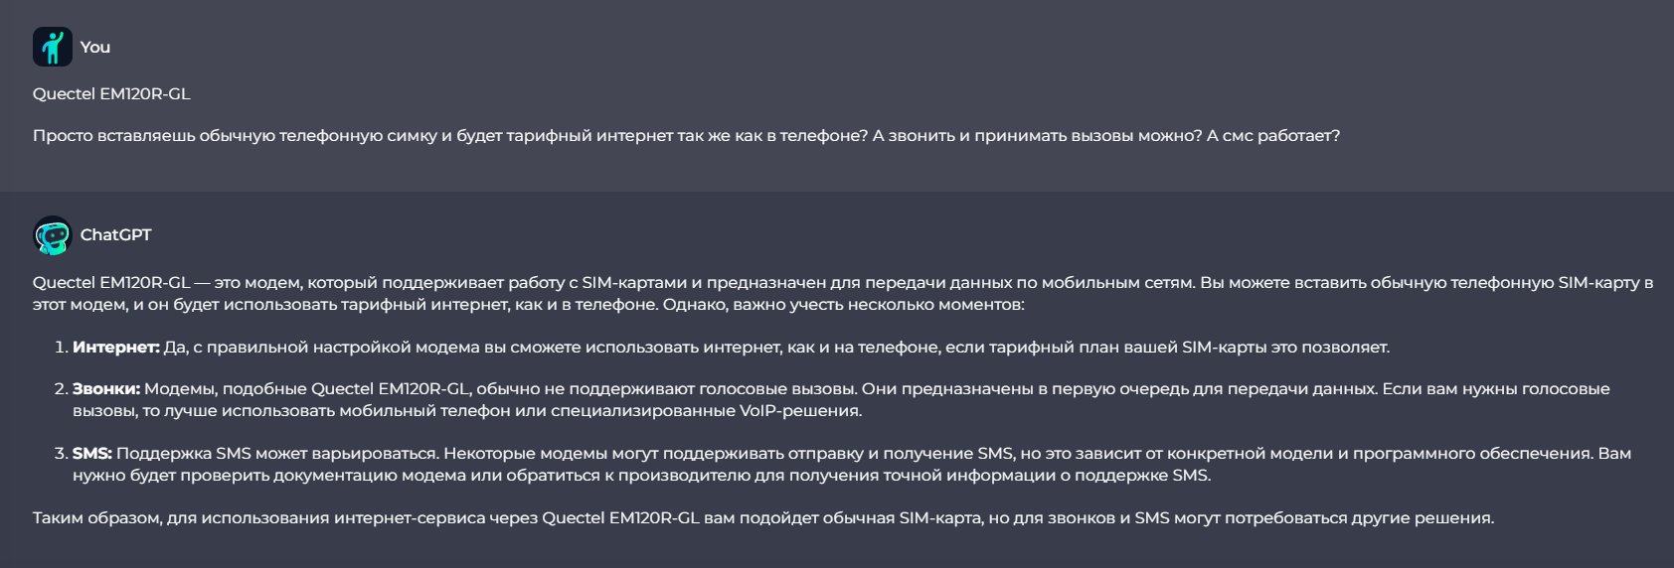Click the user's question about inserting a SIM card
The width and height of the screenshot is (1674, 568).
pos(686,135)
